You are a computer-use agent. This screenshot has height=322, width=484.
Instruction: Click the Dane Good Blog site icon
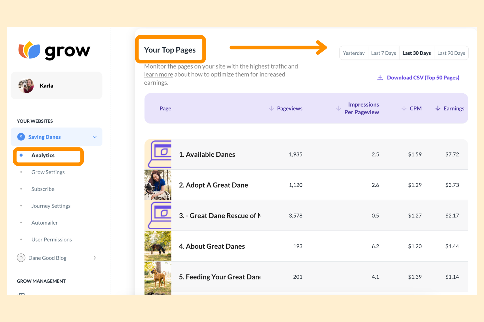coord(21,258)
